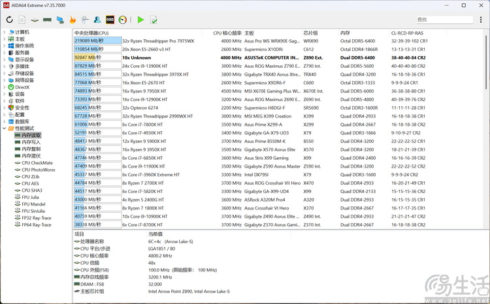490x304 pixels.
Task: Open the OSD panel toolbar icon
Action: tap(110, 20)
